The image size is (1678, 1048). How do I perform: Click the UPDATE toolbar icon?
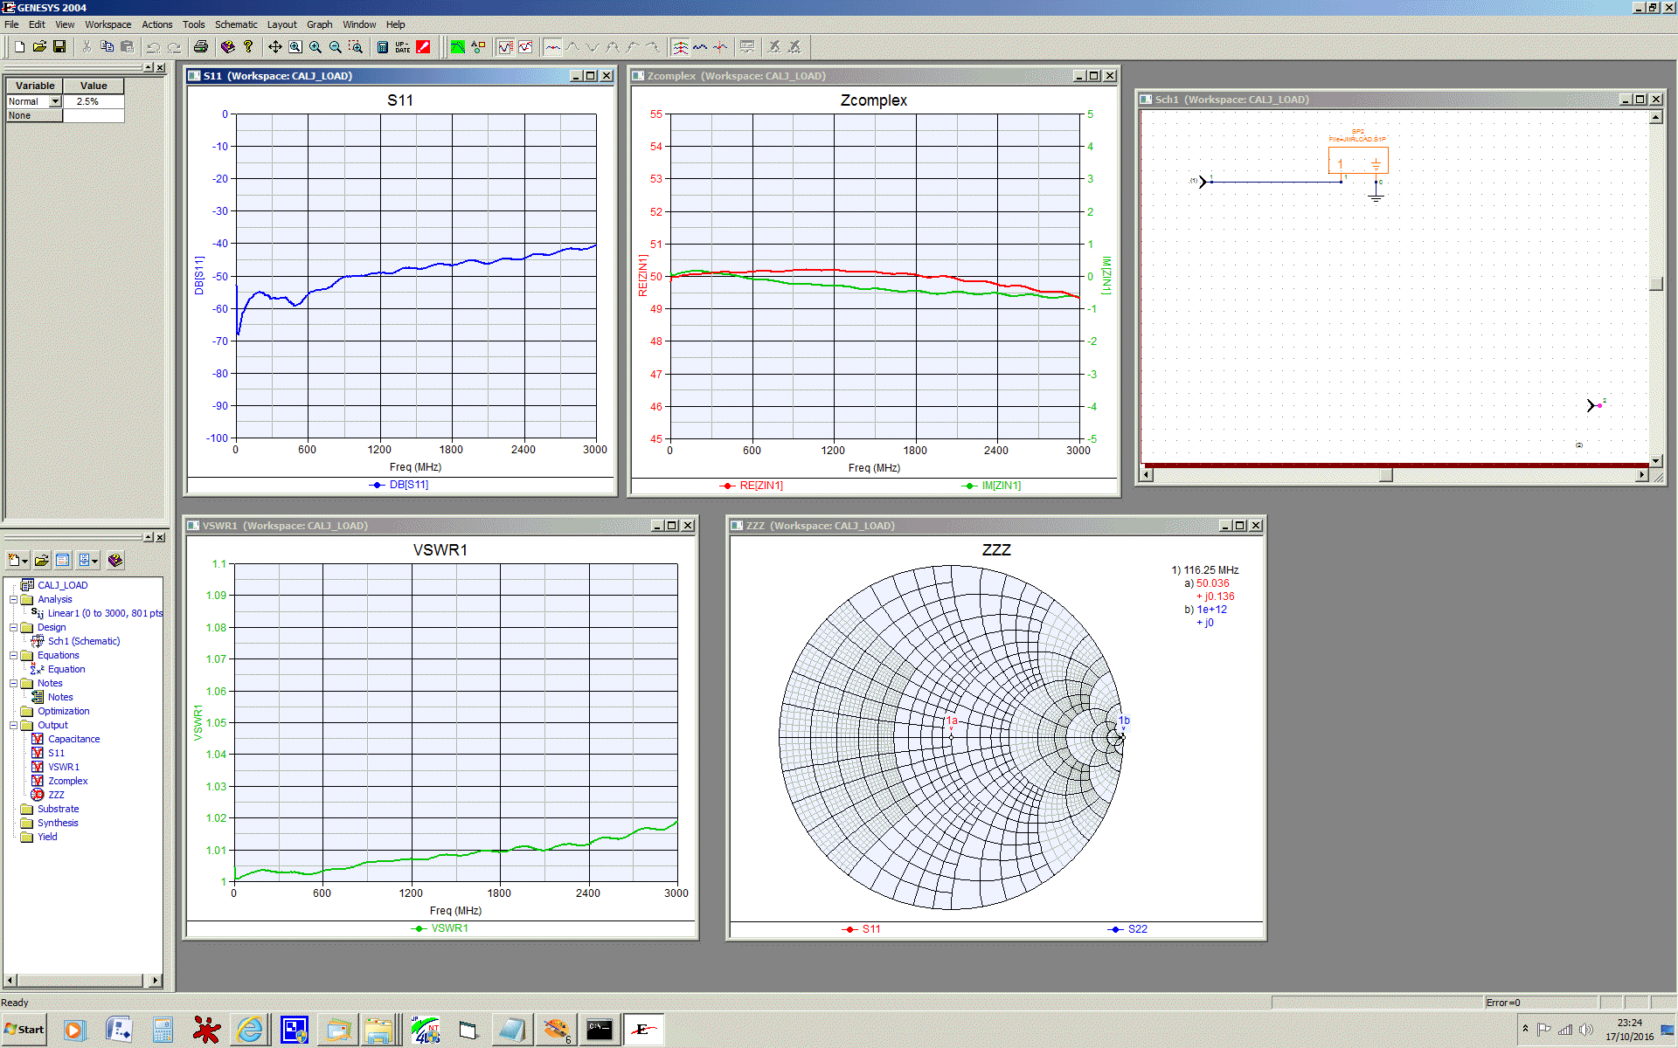[x=402, y=47]
